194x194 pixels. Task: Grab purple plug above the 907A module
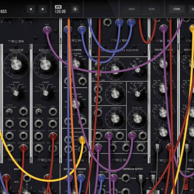coord(47,30)
